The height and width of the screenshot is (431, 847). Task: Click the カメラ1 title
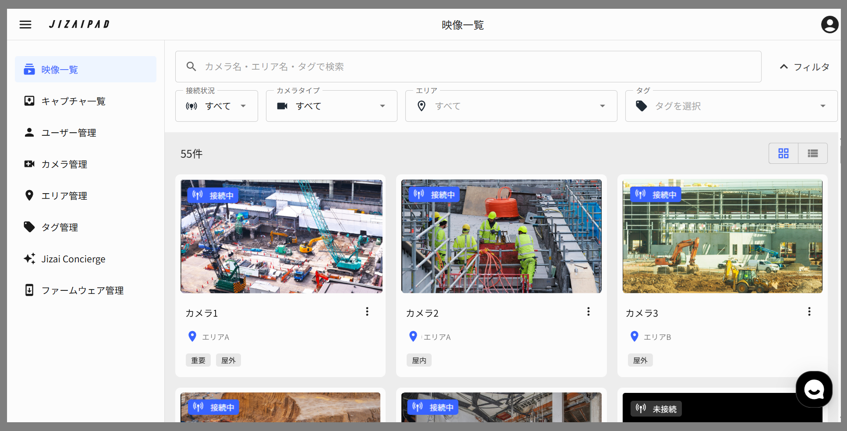coord(202,313)
